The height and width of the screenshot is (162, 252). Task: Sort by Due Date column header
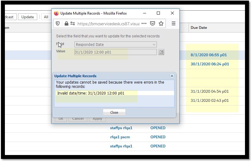(x=199, y=28)
